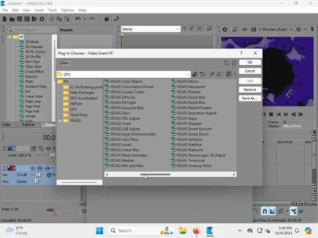Viewport: 318px width, 238px height.
Task: Click the Glow chain plug-in button
Action: click(x=65, y=63)
